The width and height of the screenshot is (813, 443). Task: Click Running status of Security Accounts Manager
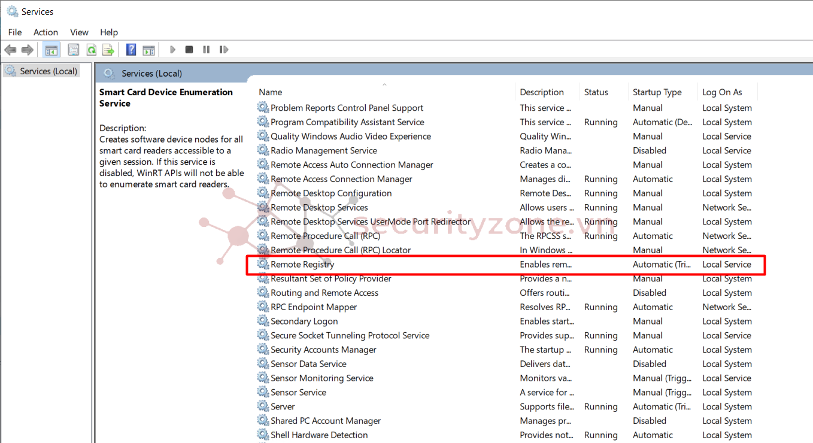pyautogui.click(x=600, y=350)
